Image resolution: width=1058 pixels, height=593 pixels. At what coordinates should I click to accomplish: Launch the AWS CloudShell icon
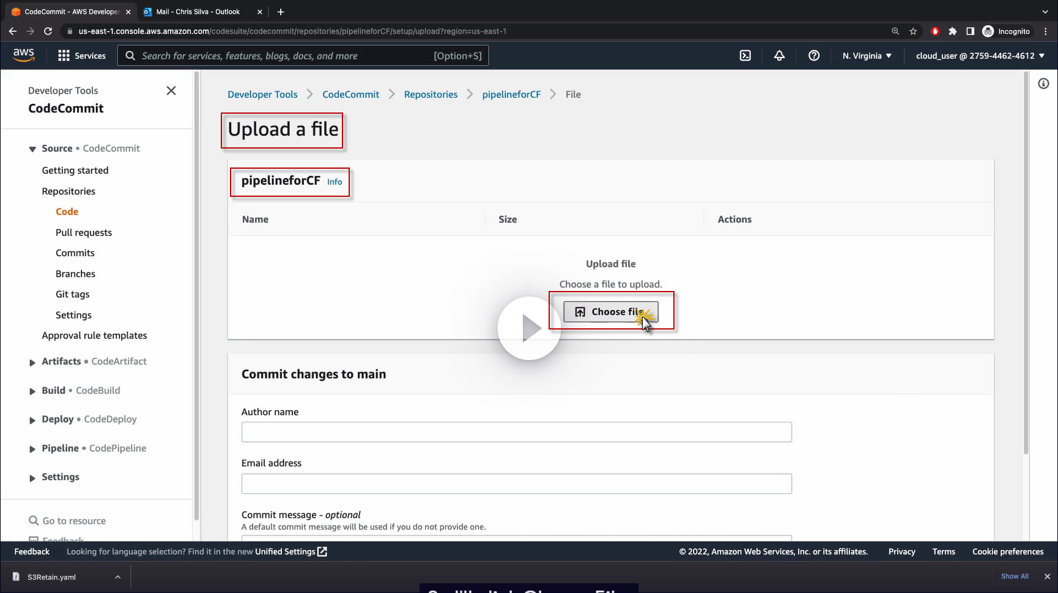(745, 56)
